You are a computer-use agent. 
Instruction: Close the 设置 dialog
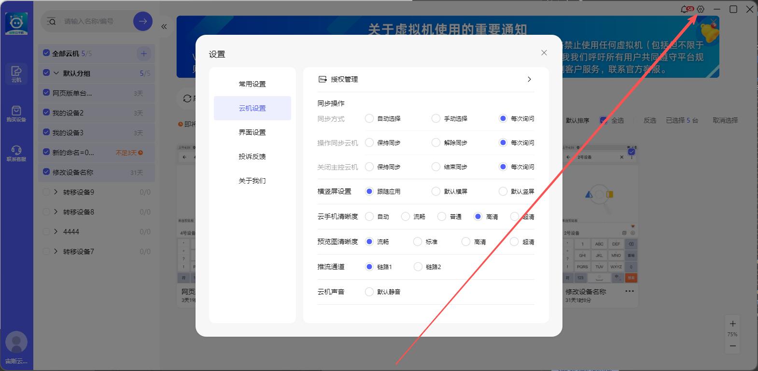(544, 53)
